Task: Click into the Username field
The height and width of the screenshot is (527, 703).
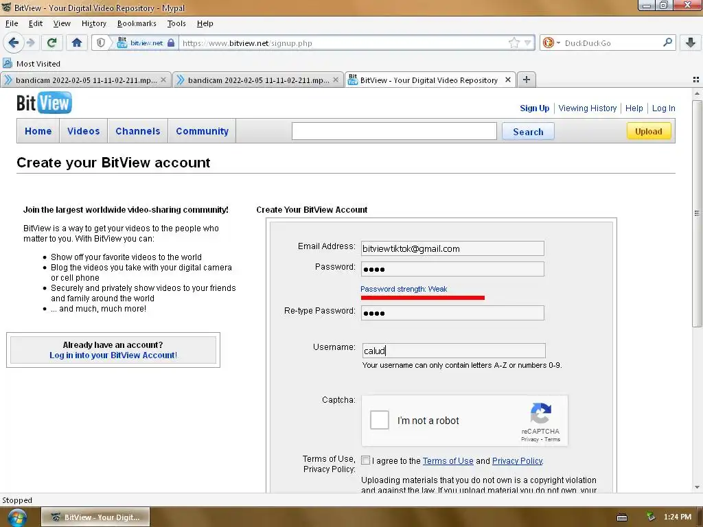Action: click(x=454, y=351)
